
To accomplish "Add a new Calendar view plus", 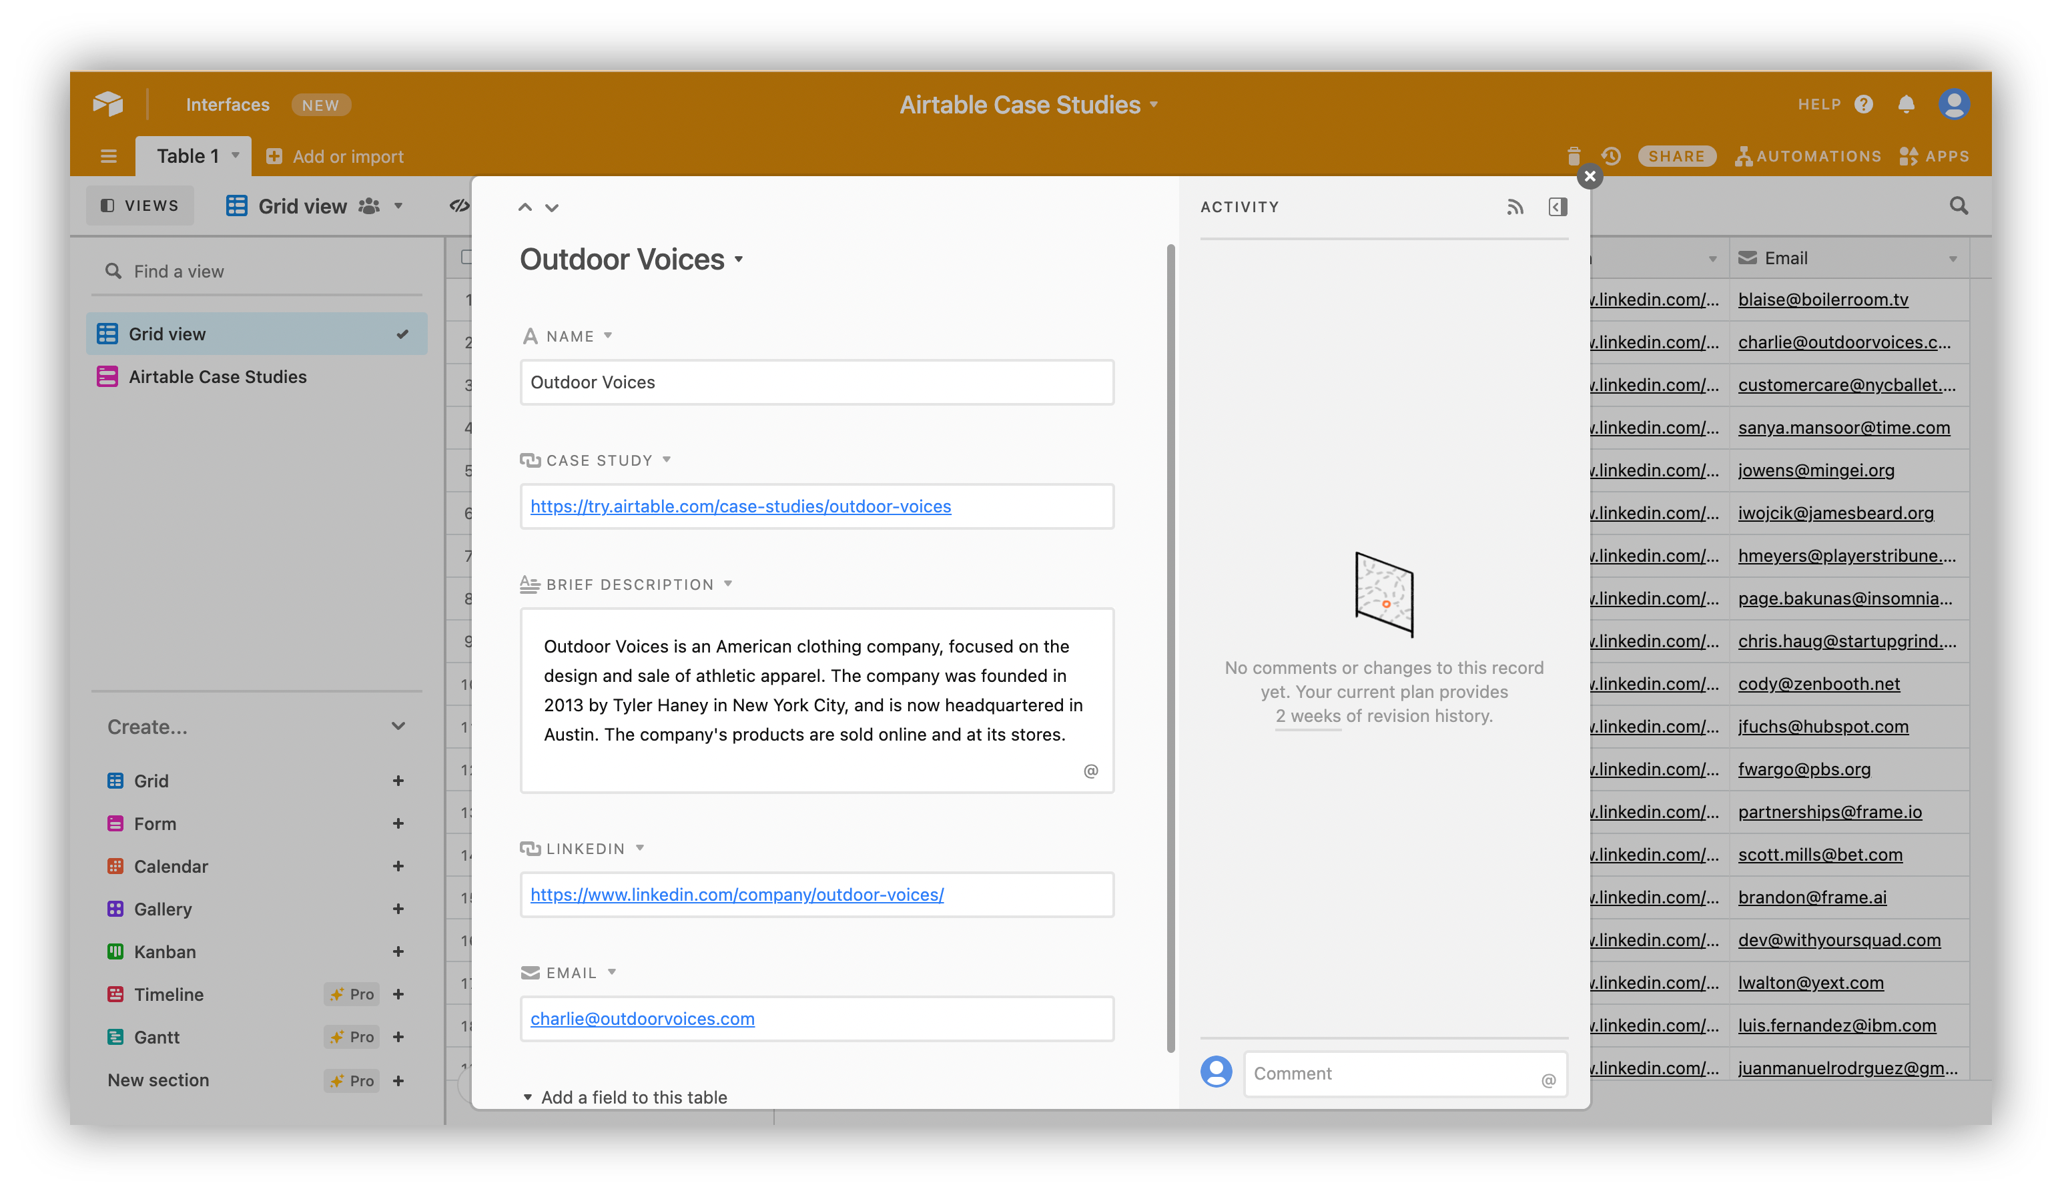I will (x=398, y=865).
